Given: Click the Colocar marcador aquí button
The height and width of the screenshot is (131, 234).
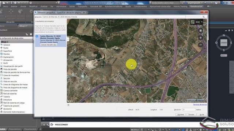Looking at the screenshot, I should (49, 45).
